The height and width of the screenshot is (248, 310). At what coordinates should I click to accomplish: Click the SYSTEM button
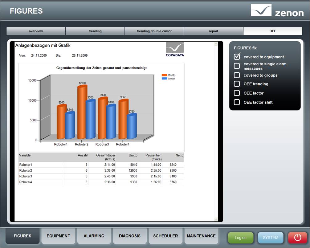[270, 238]
